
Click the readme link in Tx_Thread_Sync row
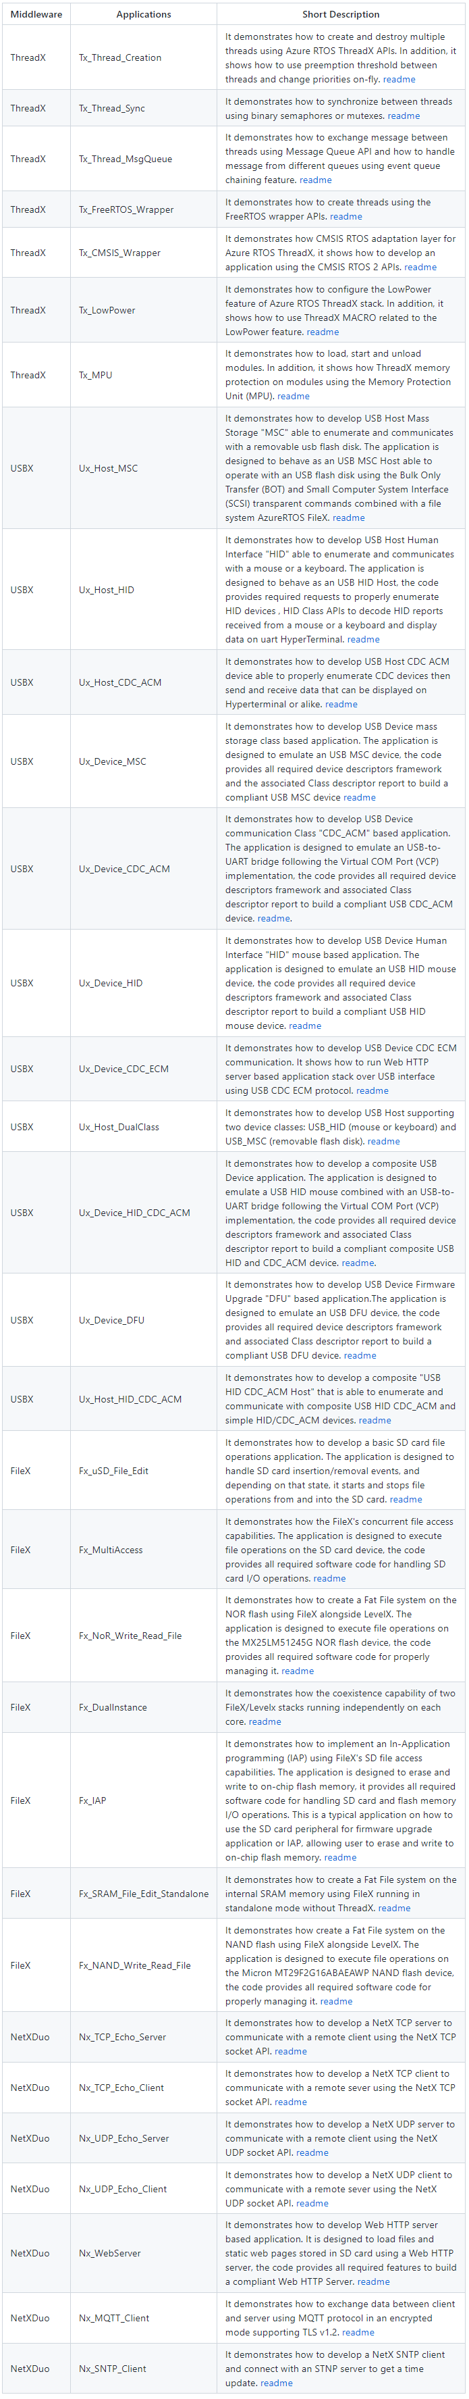tap(403, 116)
